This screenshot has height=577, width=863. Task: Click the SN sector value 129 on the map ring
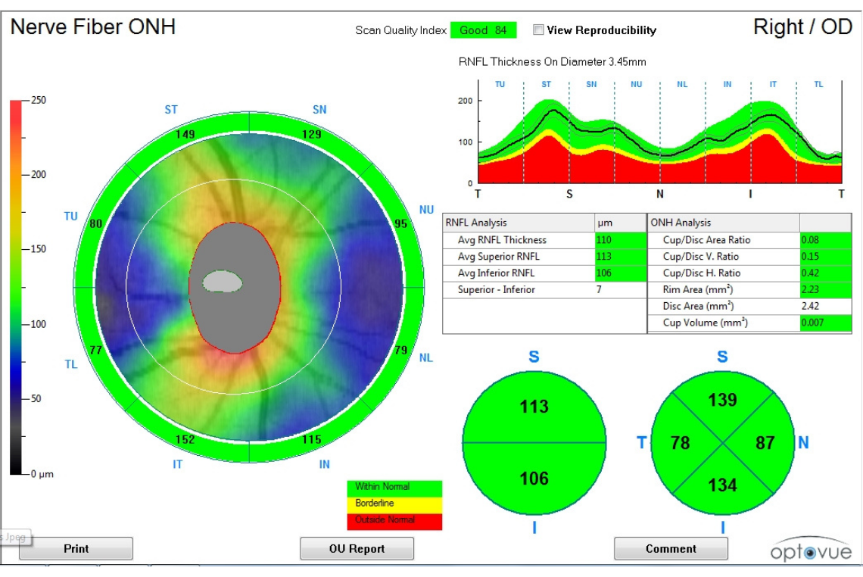pyautogui.click(x=312, y=134)
